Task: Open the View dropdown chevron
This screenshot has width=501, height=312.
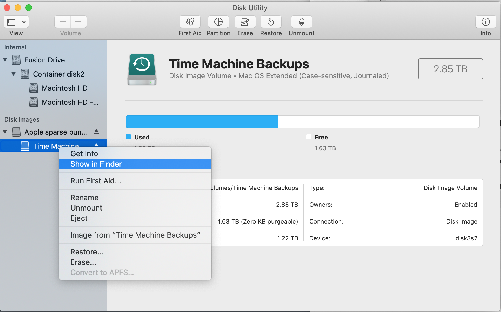Action: [x=24, y=22]
